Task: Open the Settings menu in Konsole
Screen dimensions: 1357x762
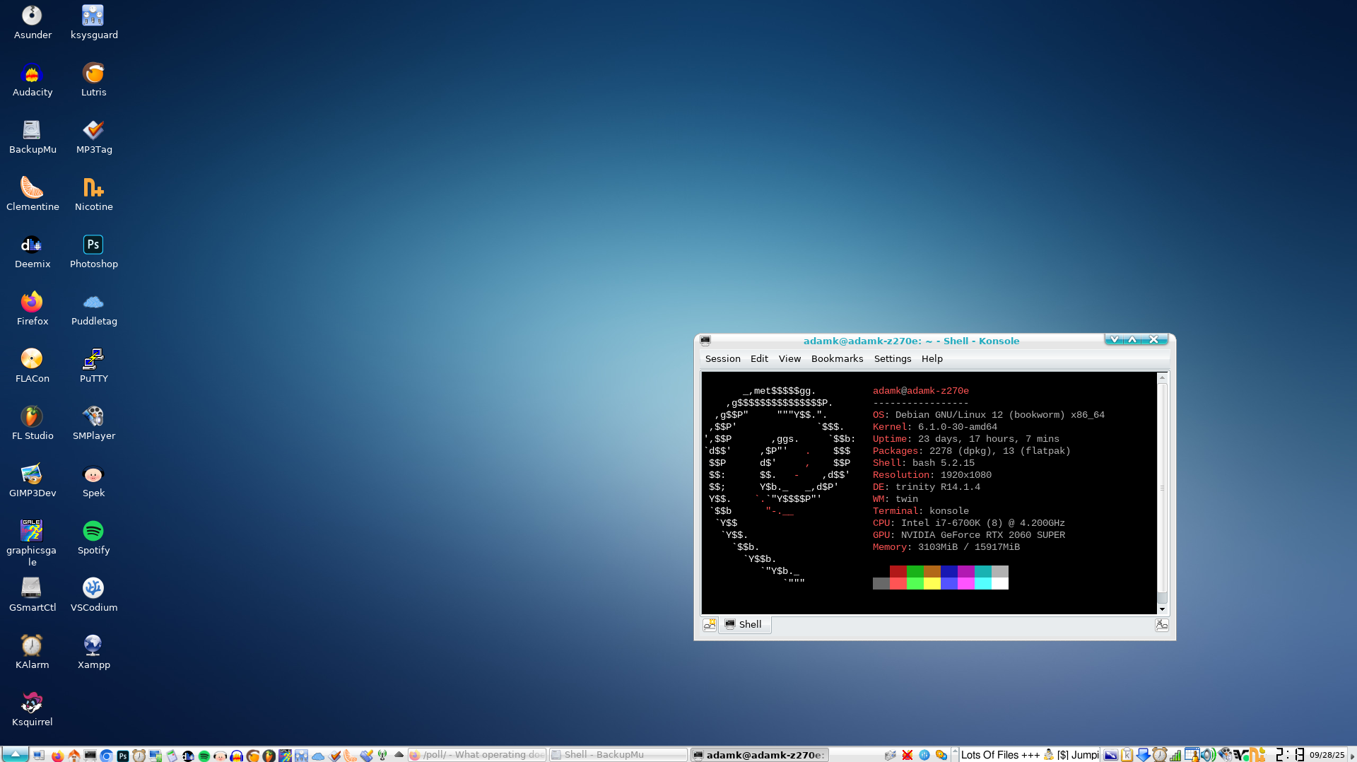Action: pos(892,359)
